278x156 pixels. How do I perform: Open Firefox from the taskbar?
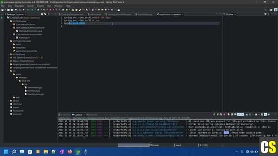pos(70,152)
